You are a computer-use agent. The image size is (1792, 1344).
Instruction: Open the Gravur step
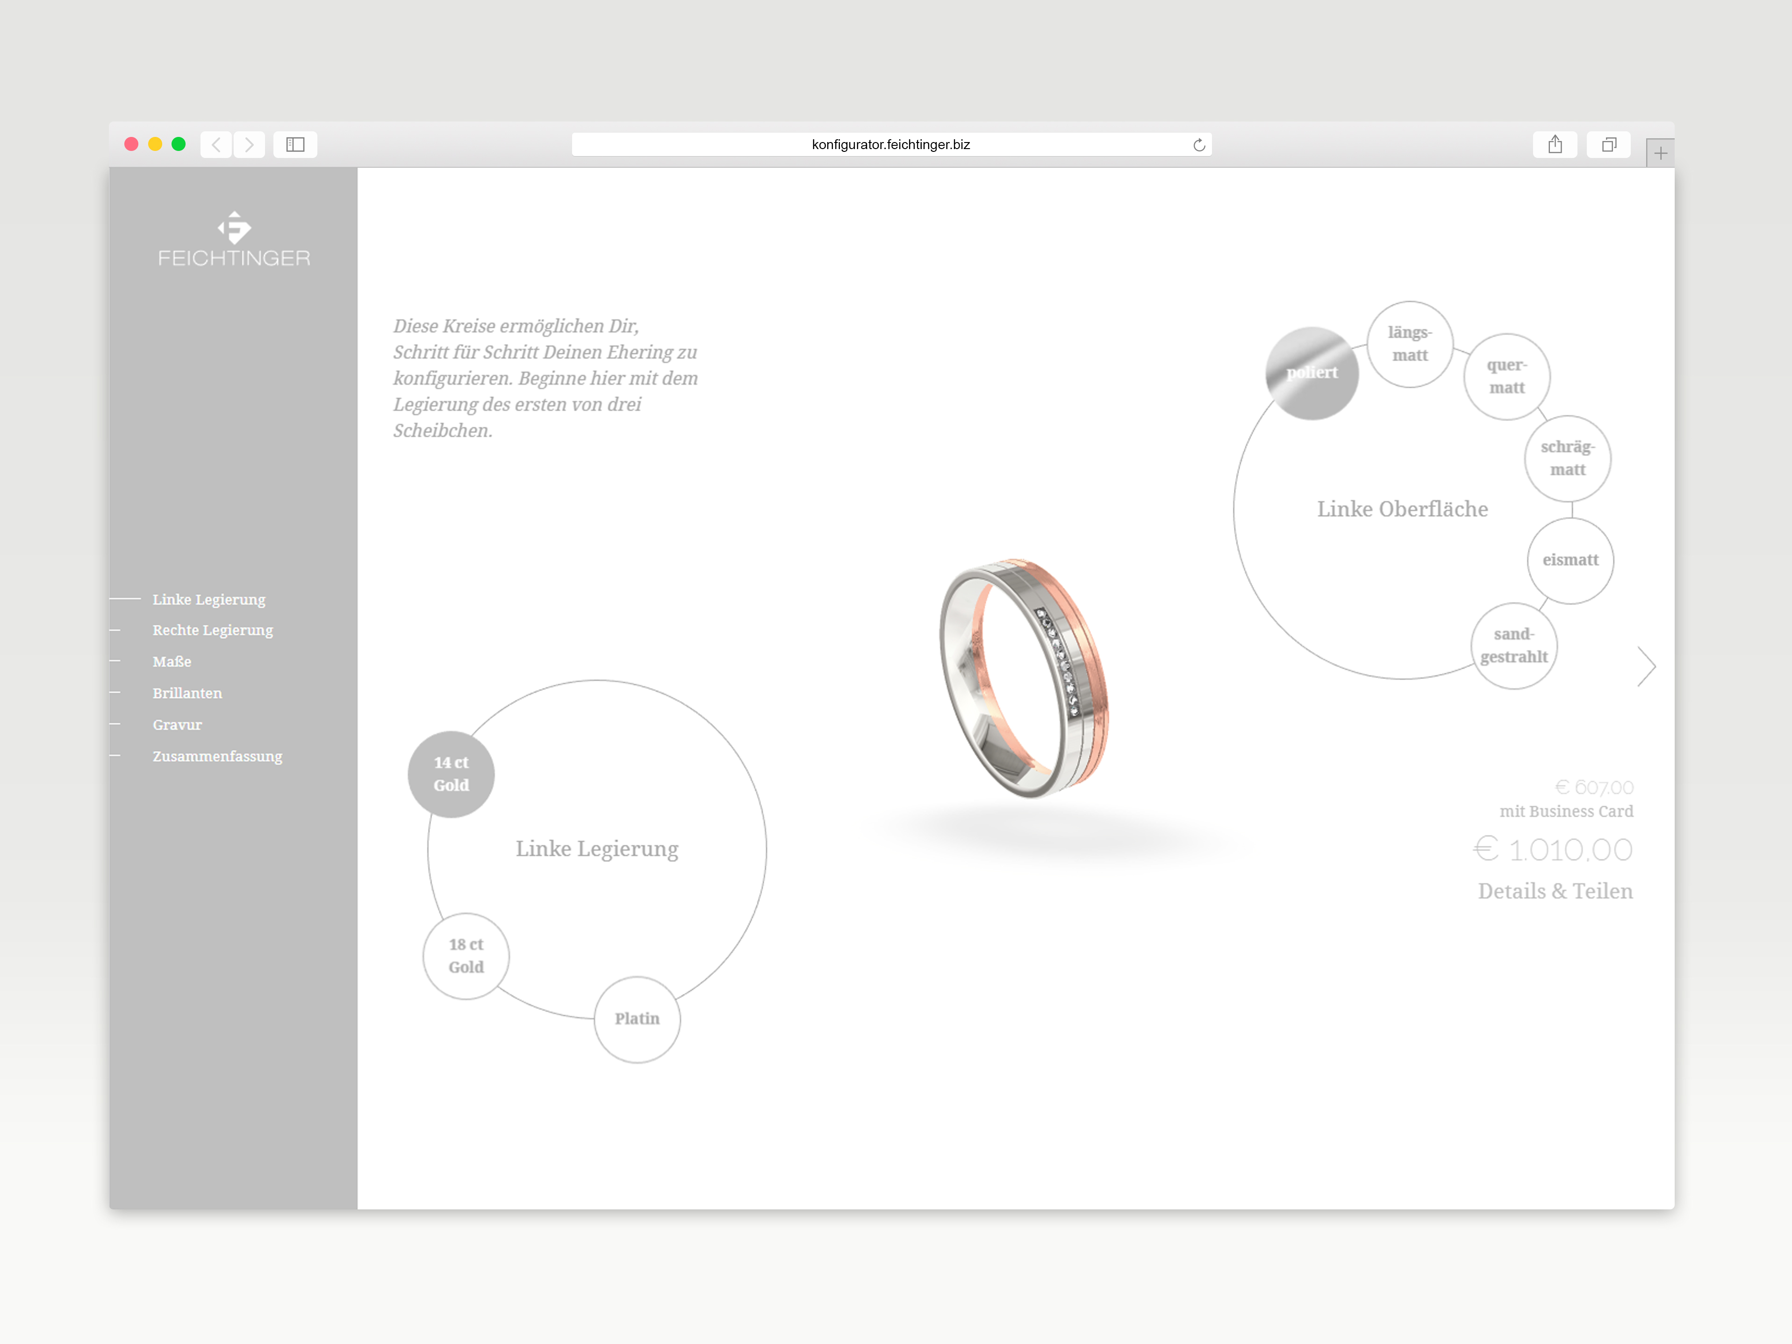(x=178, y=725)
